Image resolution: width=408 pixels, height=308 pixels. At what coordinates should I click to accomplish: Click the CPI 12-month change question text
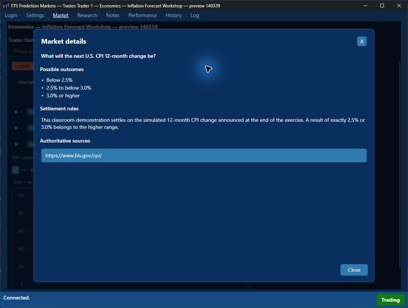click(98, 56)
